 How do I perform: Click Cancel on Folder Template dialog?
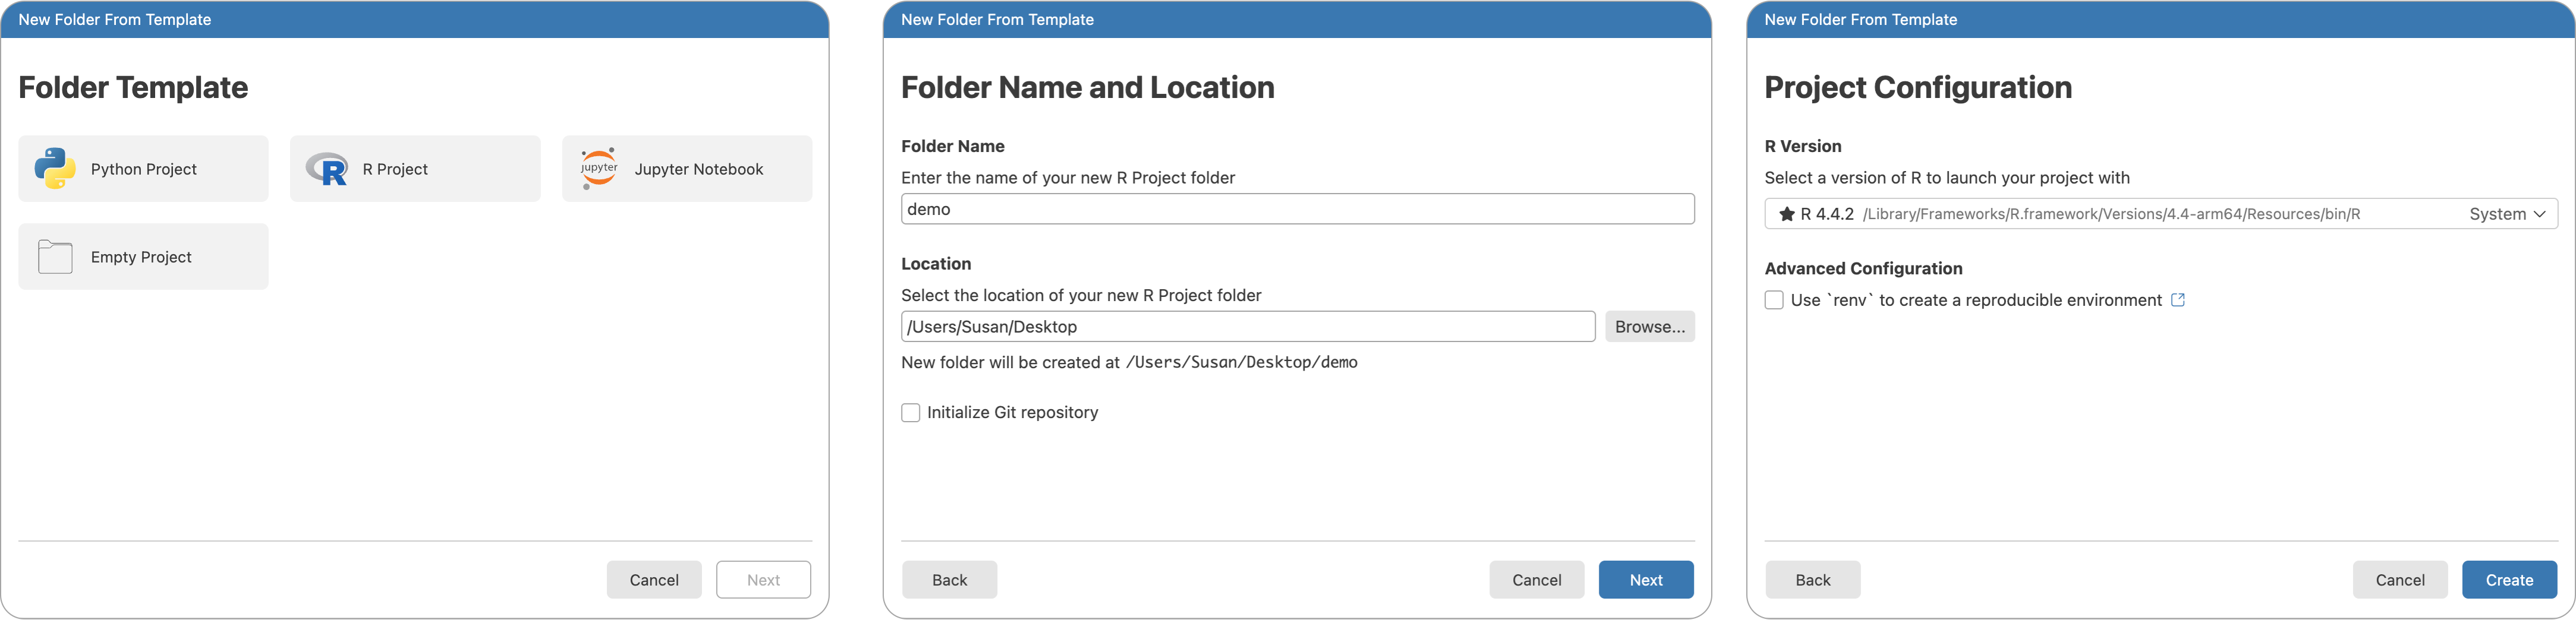[654, 579]
